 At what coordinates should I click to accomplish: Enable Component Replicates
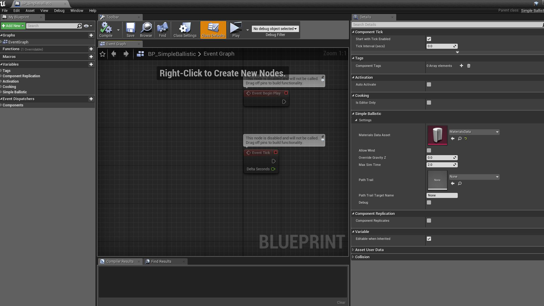(429, 220)
